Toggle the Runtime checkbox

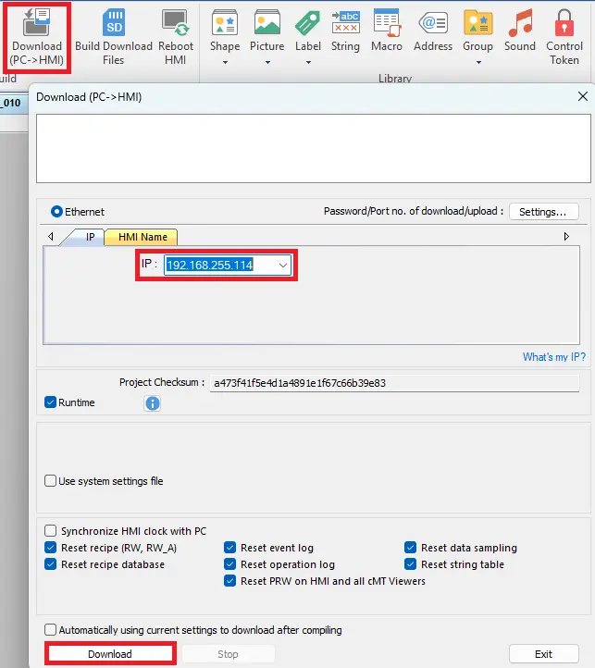pyautogui.click(x=50, y=402)
